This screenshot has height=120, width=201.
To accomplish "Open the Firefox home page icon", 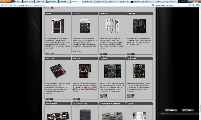I will coord(193,5).
